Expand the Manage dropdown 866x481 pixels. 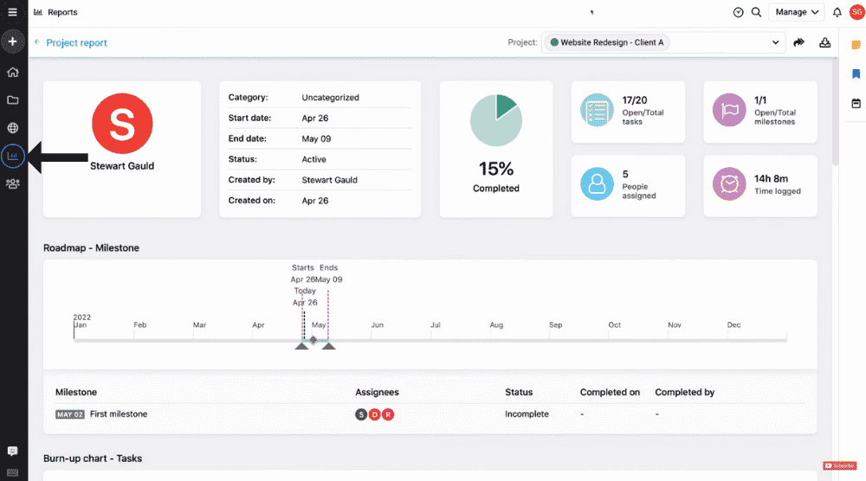point(797,12)
